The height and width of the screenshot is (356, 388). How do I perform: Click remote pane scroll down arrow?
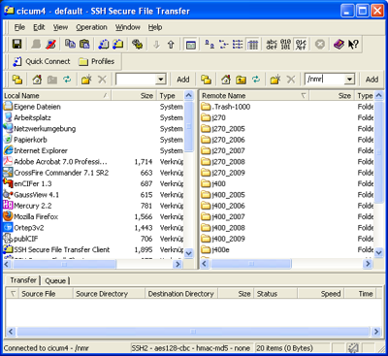379,252
